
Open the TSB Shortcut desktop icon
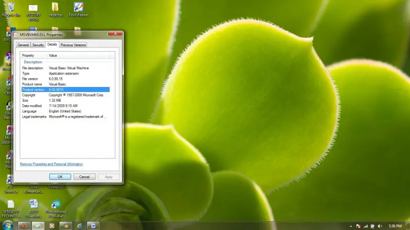click(x=10, y=184)
